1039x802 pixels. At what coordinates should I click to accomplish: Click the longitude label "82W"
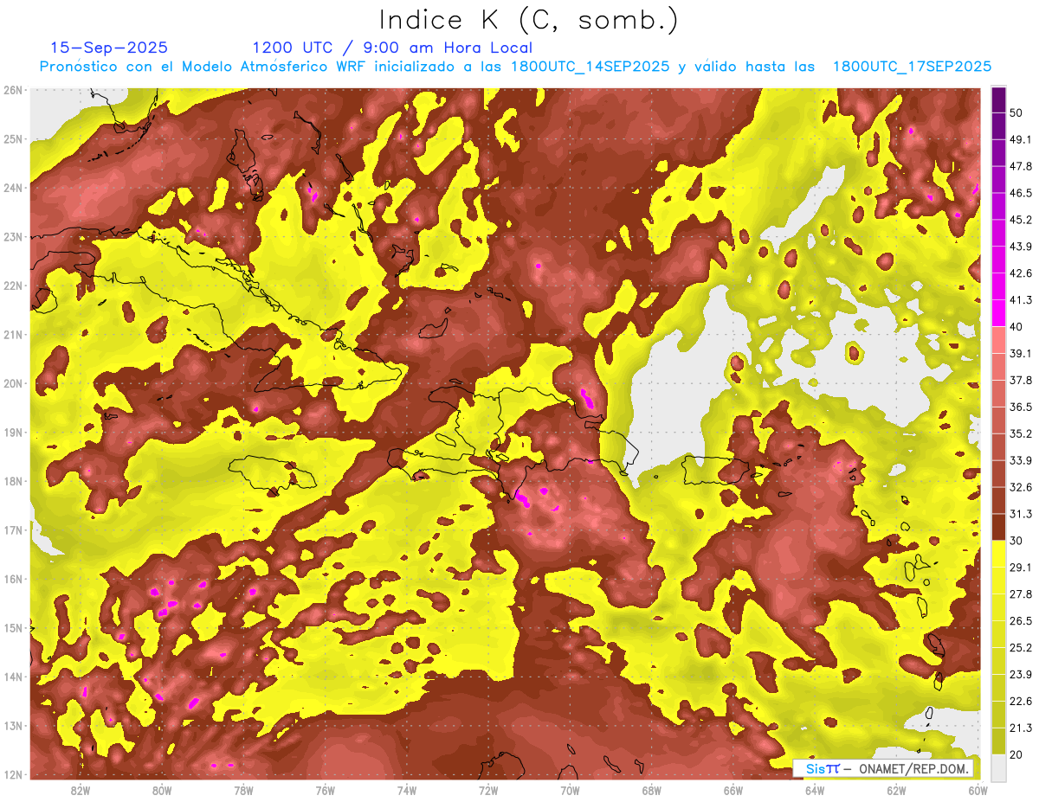[81, 790]
